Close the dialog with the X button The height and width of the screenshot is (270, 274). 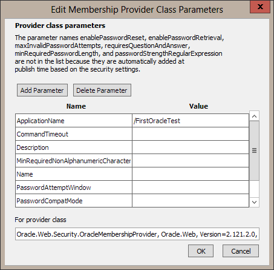coord(260,7)
